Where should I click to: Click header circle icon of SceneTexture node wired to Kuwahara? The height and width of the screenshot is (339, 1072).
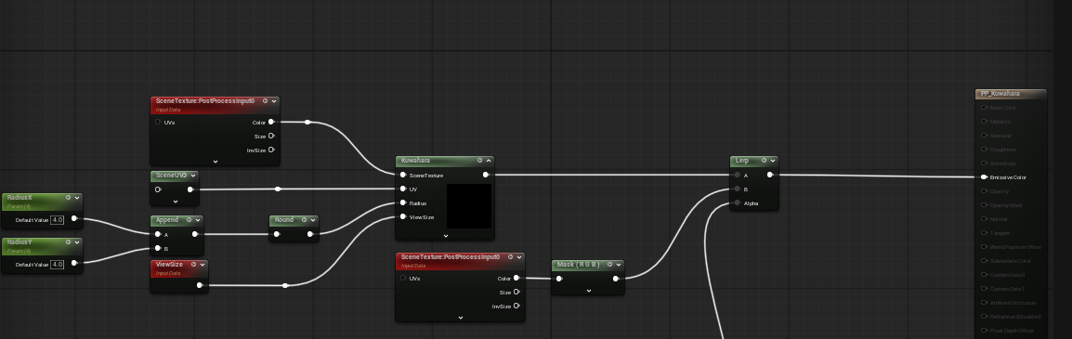(265, 101)
